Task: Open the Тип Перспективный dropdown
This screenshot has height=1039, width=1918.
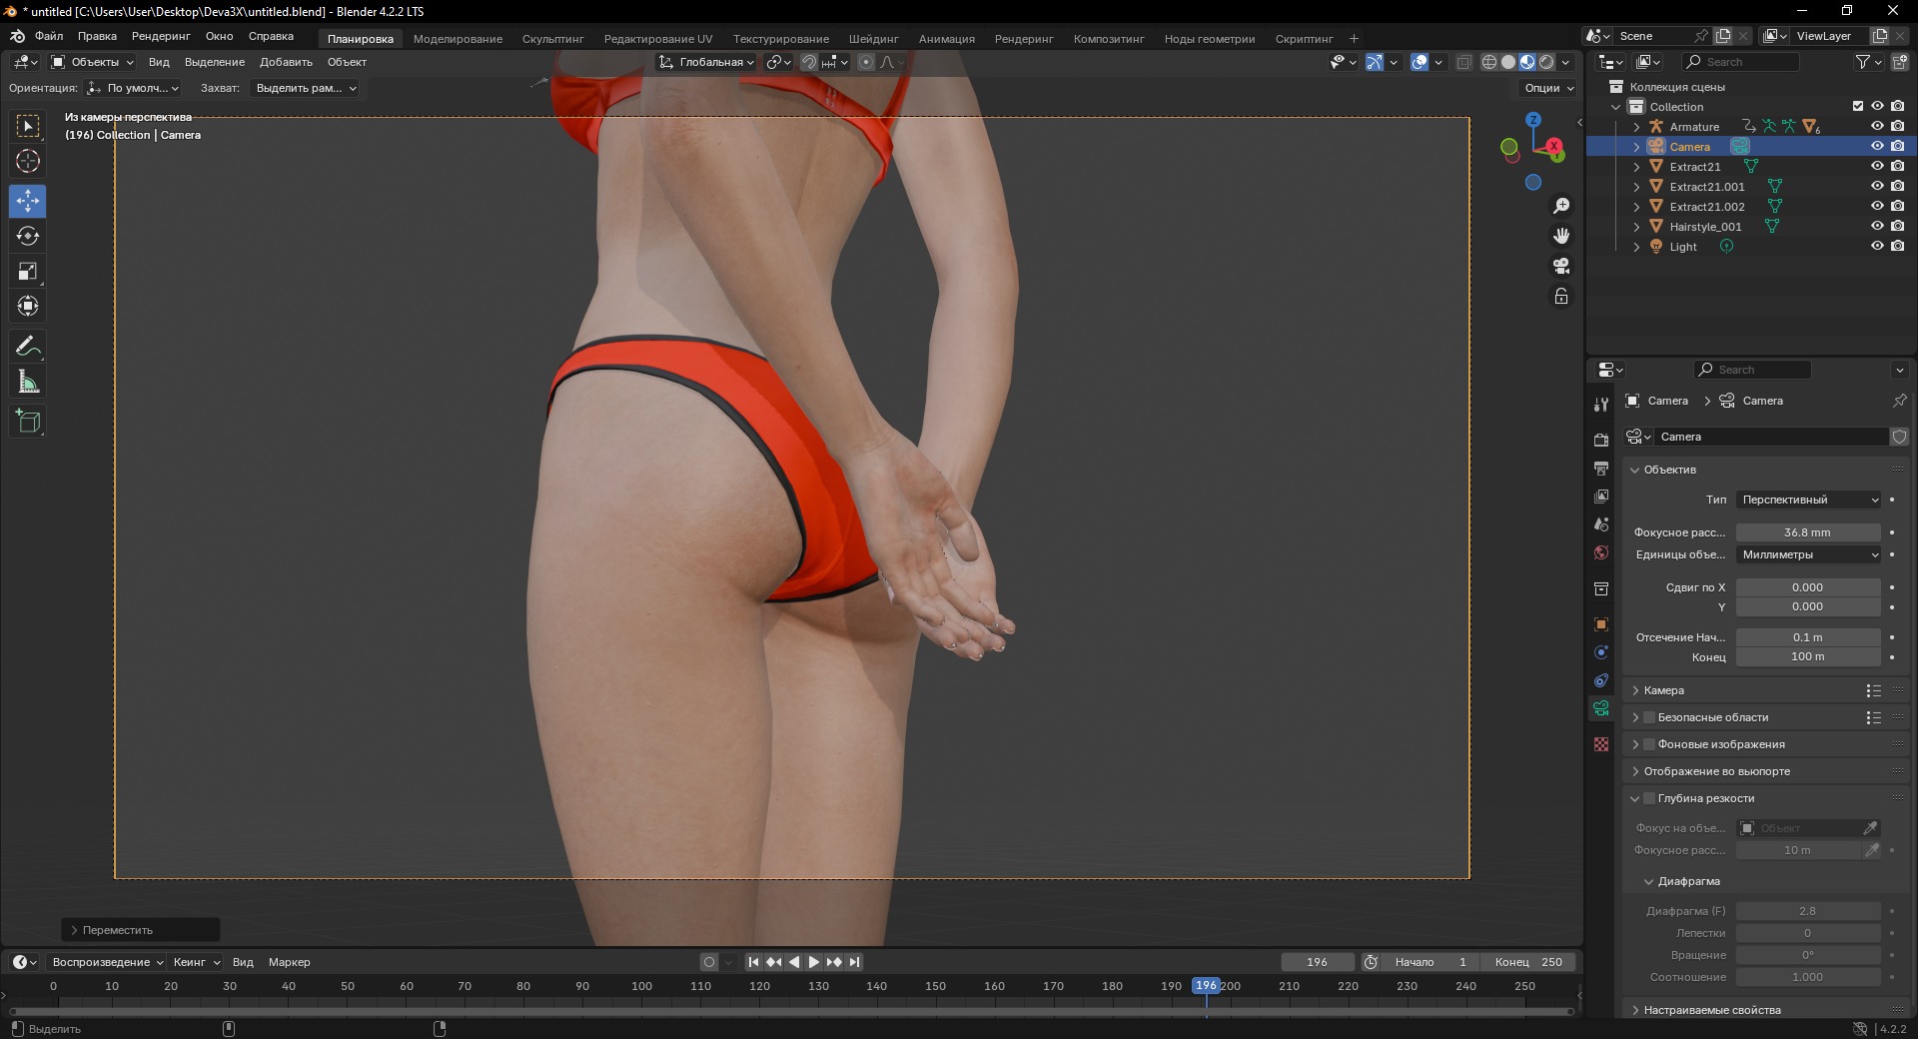Action: [x=1809, y=500]
